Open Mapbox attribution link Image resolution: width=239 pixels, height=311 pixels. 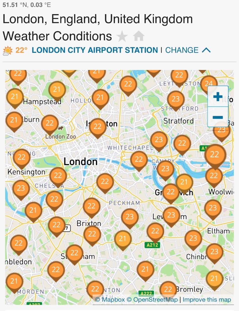110,299
